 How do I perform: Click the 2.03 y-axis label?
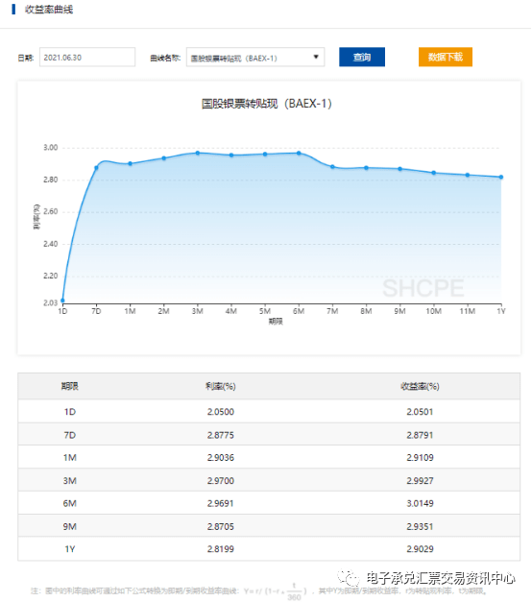(50, 302)
